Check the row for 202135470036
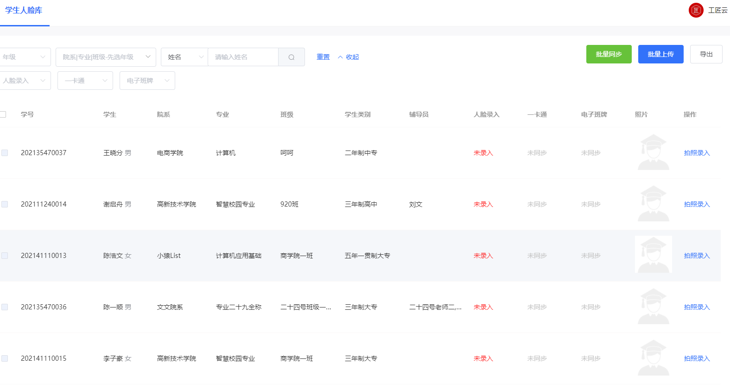This screenshot has height=389, width=730. (5, 307)
